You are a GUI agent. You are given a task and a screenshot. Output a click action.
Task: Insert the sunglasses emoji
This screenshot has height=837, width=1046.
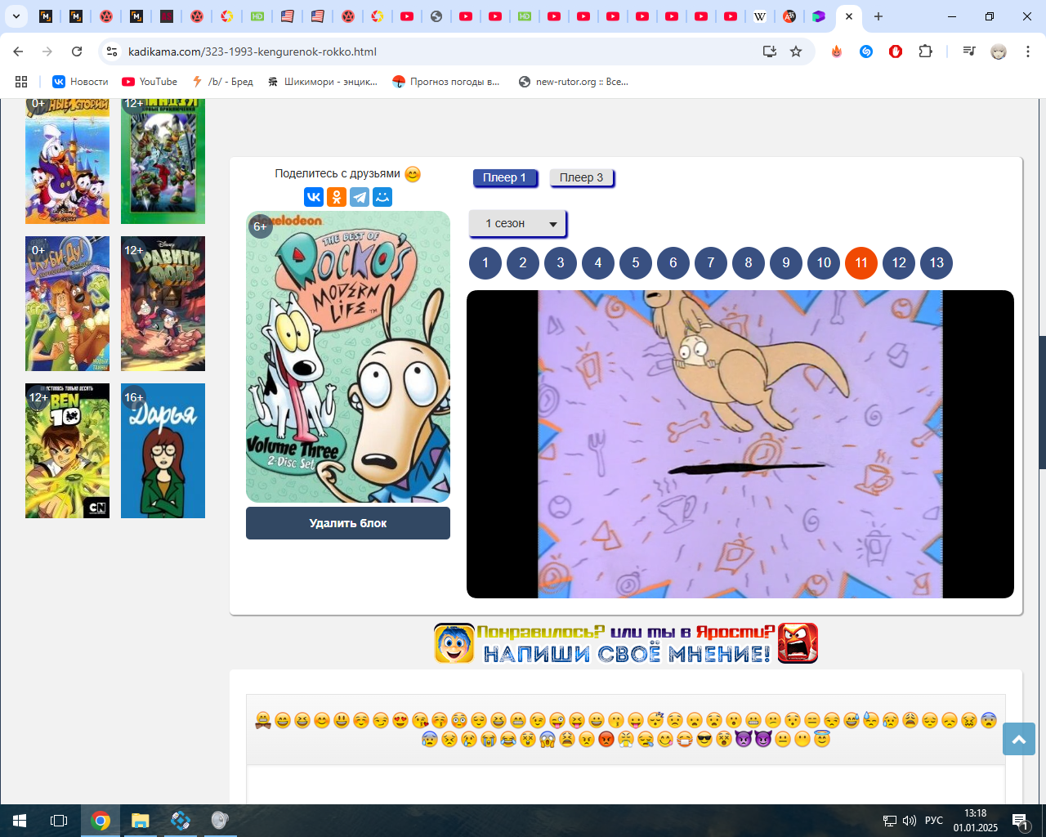tap(704, 740)
